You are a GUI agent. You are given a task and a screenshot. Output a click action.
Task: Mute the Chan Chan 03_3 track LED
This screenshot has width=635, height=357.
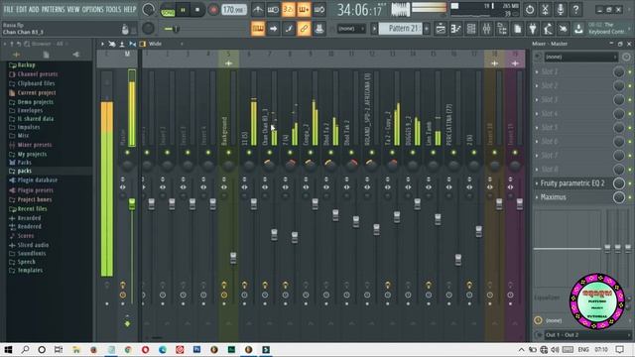tap(269, 153)
